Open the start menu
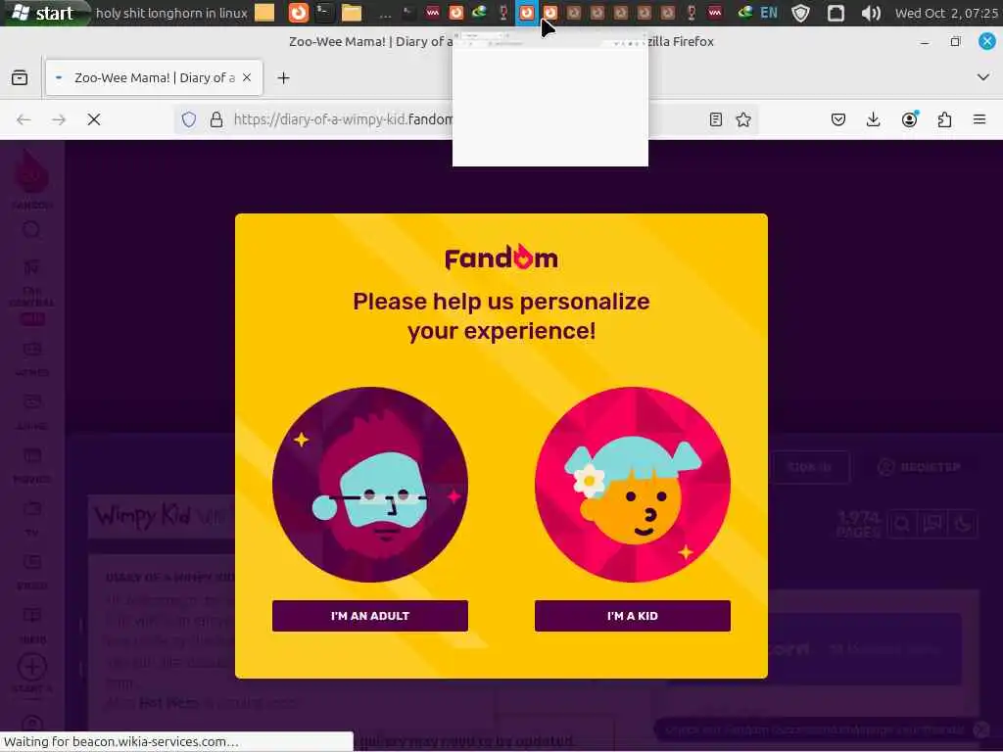 45,13
